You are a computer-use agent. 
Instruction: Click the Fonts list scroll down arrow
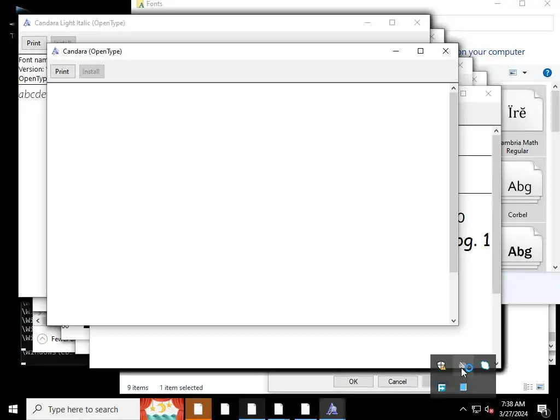point(555,267)
